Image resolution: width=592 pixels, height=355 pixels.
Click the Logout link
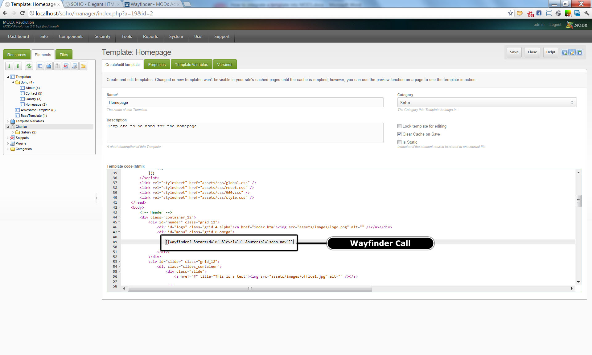555,25
